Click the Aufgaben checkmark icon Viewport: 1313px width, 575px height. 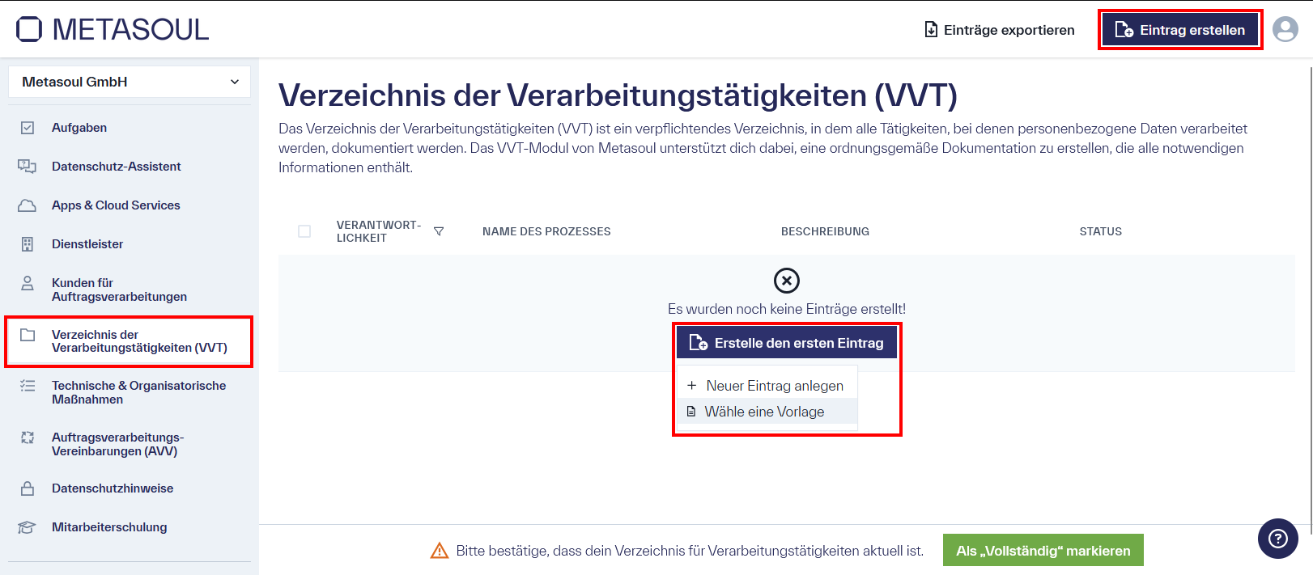pyautogui.click(x=28, y=128)
